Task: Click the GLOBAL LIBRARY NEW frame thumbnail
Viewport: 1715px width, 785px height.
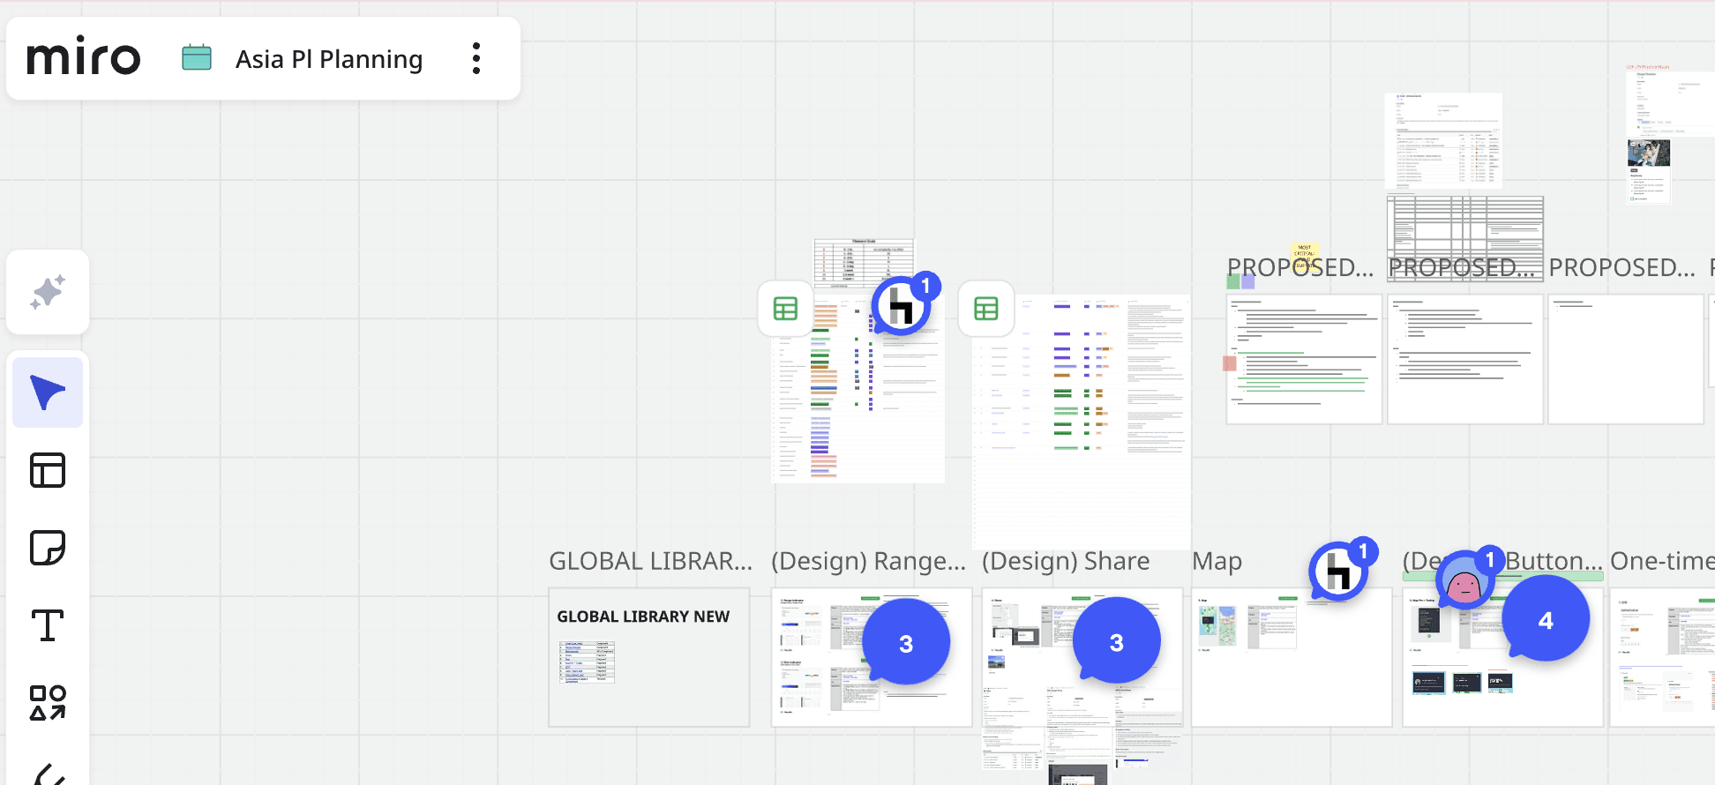Action: [x=649, y=657]
